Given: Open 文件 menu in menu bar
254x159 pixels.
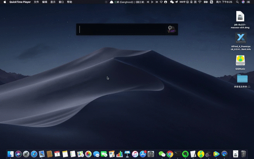Looking at the screenshot, I should click(36, 2).
